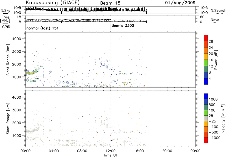Click the green-yellow echo band near 1300 km in power panel
Viewport: 226px width, 157px height.
click(30, 73)
